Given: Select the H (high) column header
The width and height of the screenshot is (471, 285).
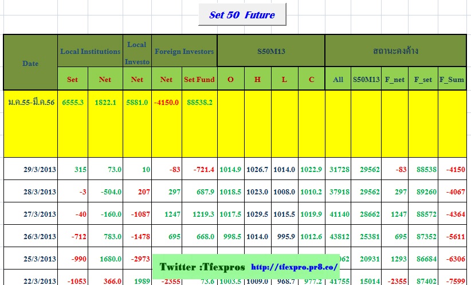Looking at the screenshot, I should coord(257,80).
